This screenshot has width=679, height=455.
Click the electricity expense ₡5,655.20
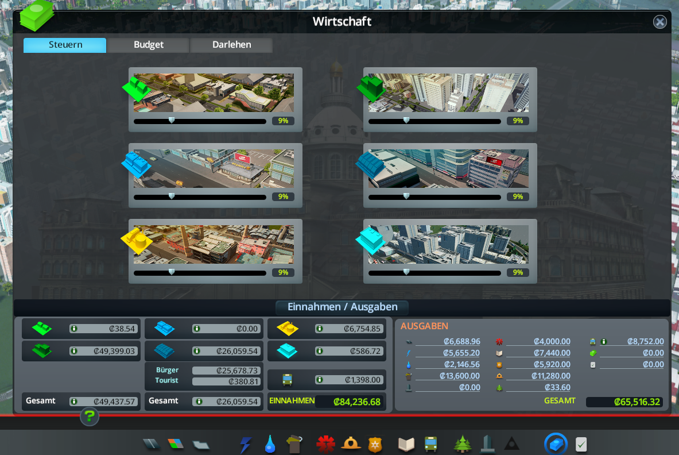coord(461,353)
